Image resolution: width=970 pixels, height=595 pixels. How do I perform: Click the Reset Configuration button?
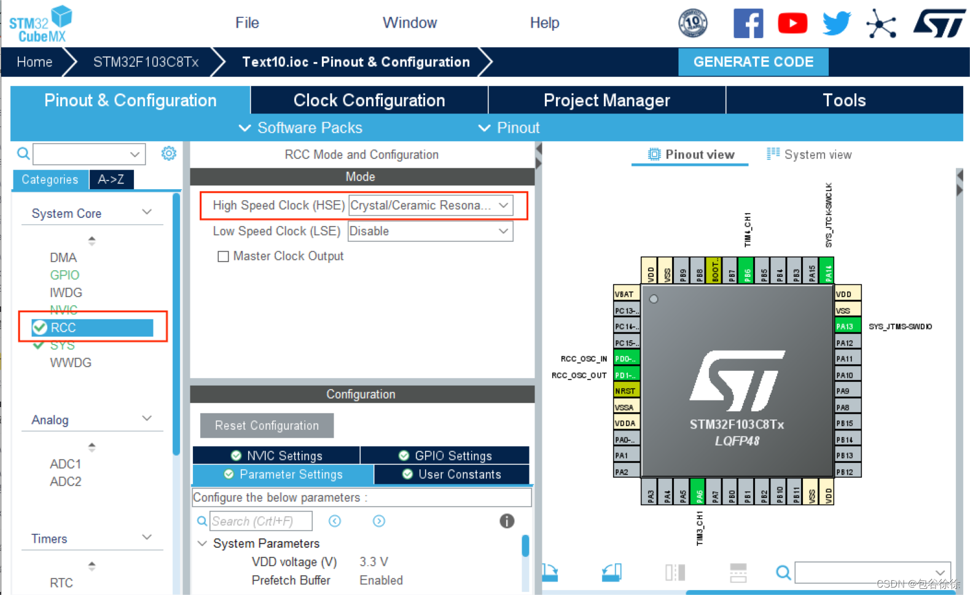click(267, 426)
